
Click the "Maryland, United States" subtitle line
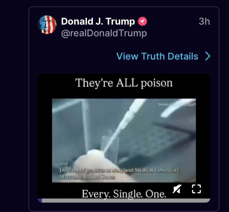tap(87, 177)
